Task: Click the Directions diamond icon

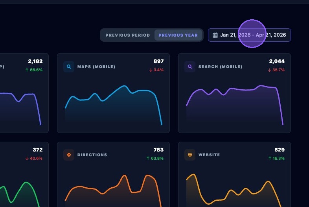Action: (x=69, y=155)
